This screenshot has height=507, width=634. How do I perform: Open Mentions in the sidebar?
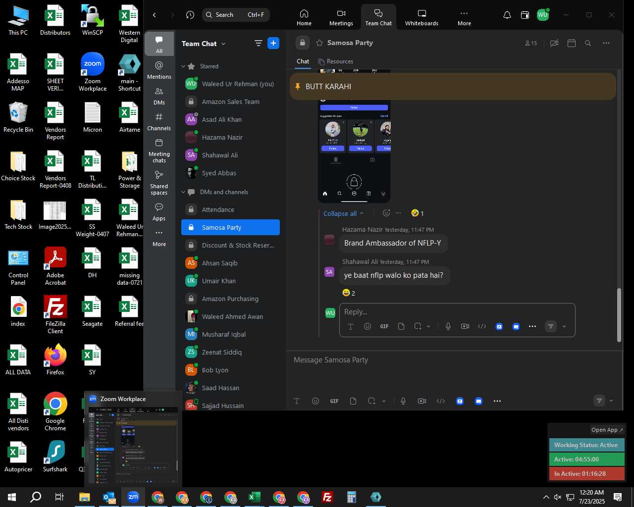point(159,70)
